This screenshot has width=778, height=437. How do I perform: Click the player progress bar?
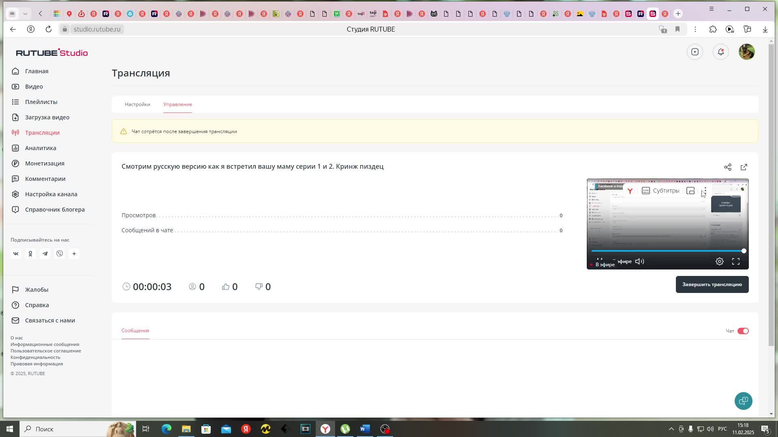click(667, 251)
